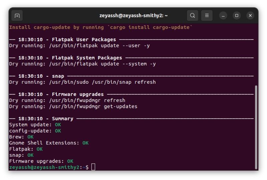Viewport: 267px width, 180px height.
Task: Minimize the terminal window
Action: (x=223, y=16)
